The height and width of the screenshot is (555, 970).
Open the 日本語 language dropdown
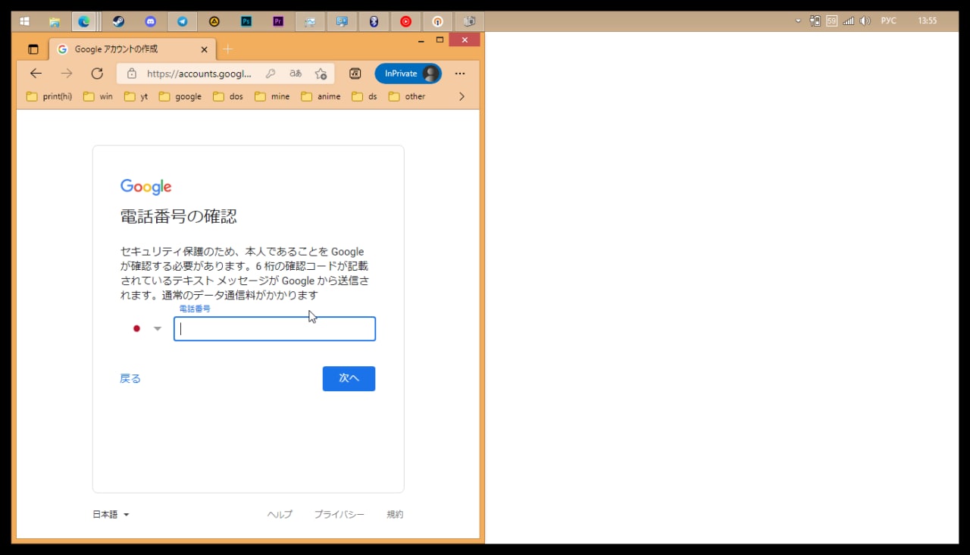click(111, 514)
